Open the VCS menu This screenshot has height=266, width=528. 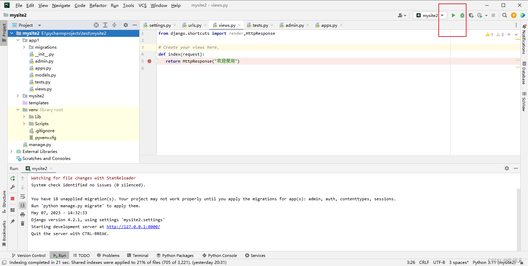142,5
